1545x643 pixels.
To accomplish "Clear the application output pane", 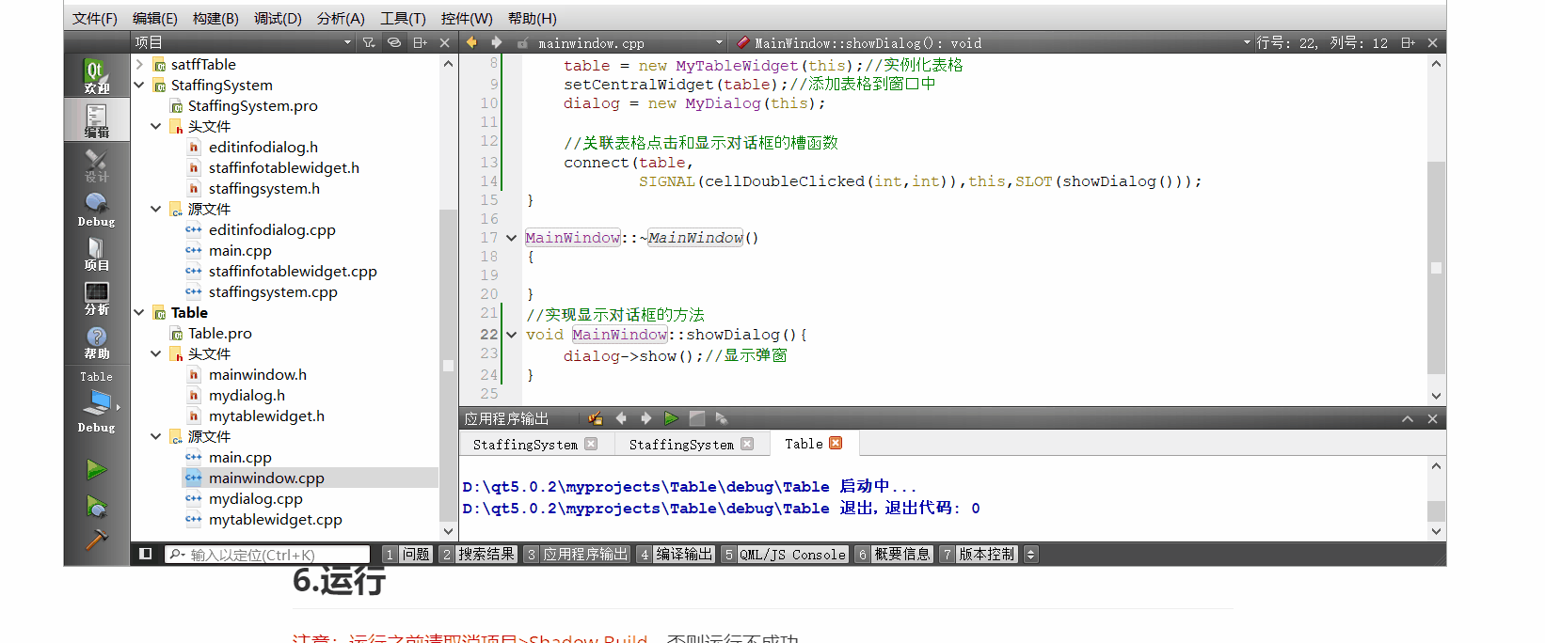I will click(x=595, y=418).
